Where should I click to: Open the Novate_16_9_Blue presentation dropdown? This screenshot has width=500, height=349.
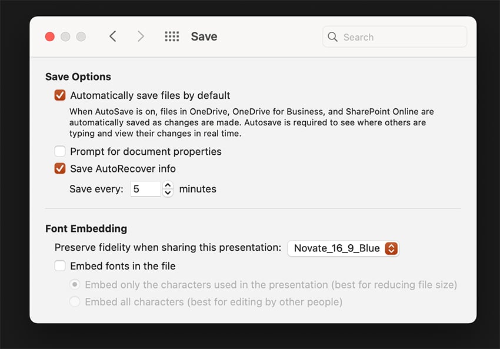pos(343,248)
